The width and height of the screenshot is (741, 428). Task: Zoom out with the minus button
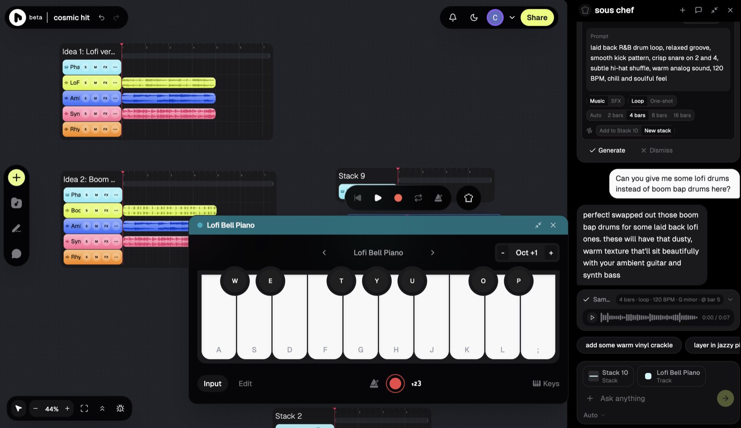[x=35, y=409]
